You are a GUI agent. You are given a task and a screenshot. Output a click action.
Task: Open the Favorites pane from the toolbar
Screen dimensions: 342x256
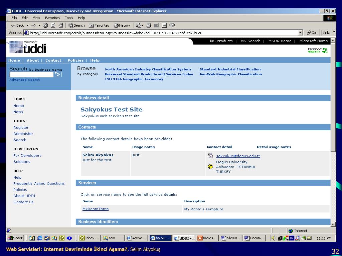pyautogui.click(x=99, y=25)
